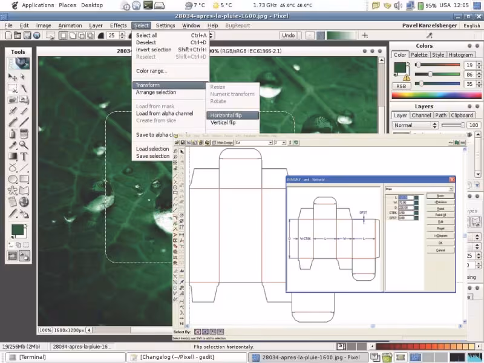Select the Zoom magnifier tool
Viewport: 484px width, 363px height.
(x=24, y=145)
